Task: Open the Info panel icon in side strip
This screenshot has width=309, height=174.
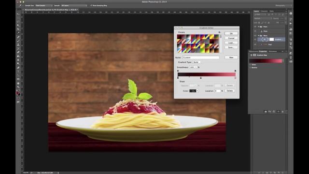Action: (291, 14)
